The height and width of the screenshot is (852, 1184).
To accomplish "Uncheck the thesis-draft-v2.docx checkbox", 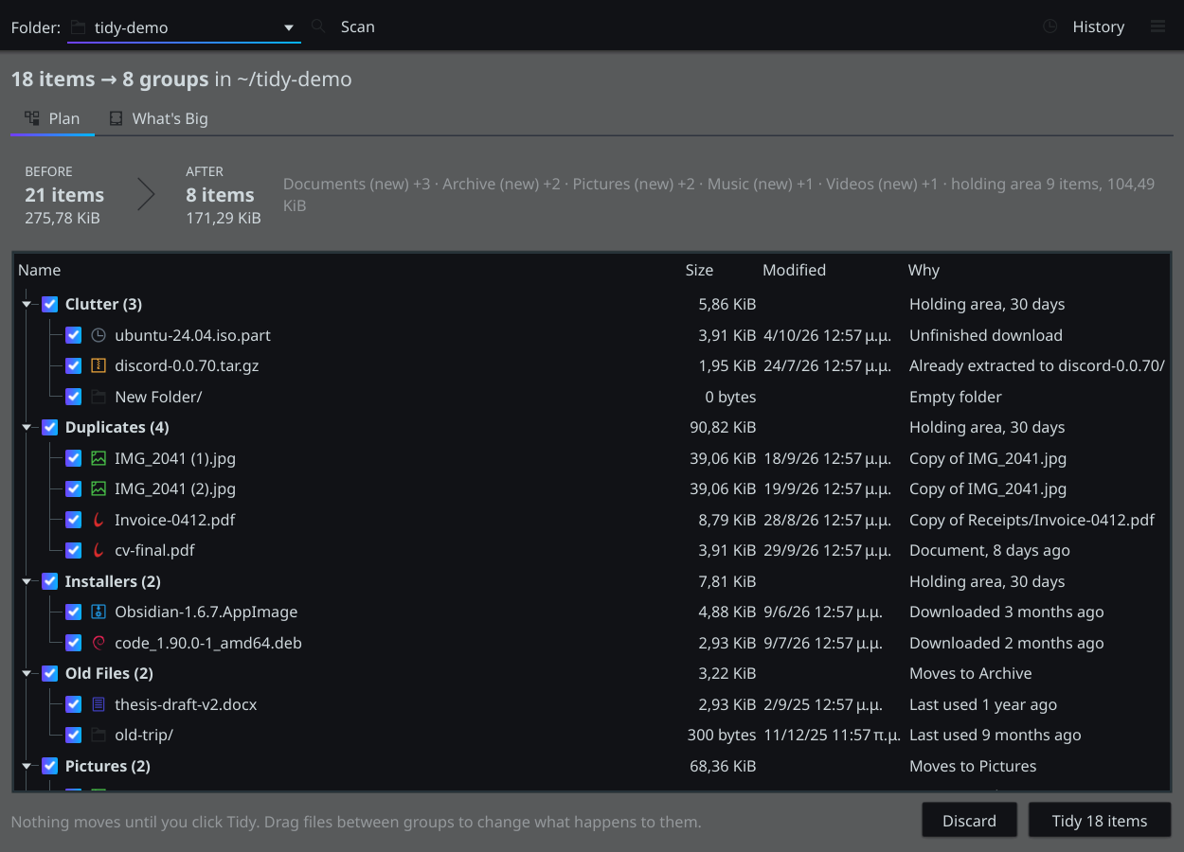I will (x=74, y=704).
